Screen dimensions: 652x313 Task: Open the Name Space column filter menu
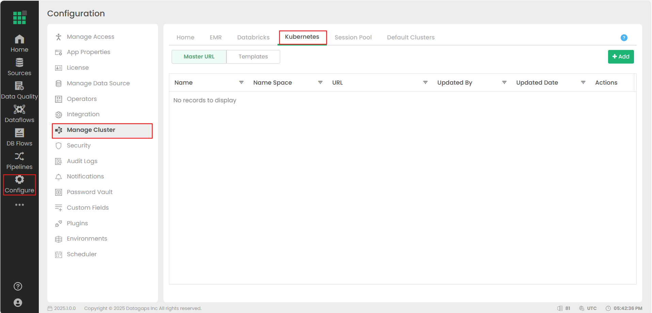point(320,83)
